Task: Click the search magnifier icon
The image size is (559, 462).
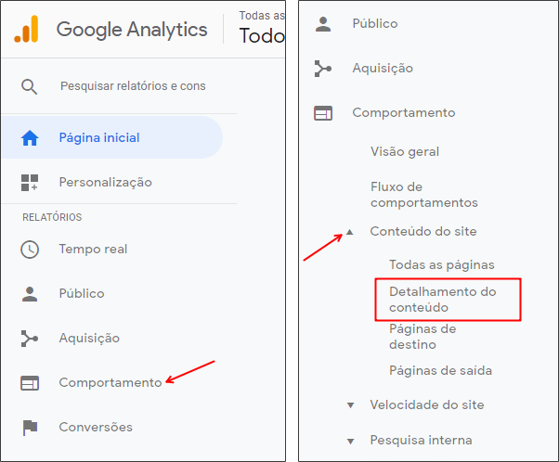Action: (x=29, y=86)
